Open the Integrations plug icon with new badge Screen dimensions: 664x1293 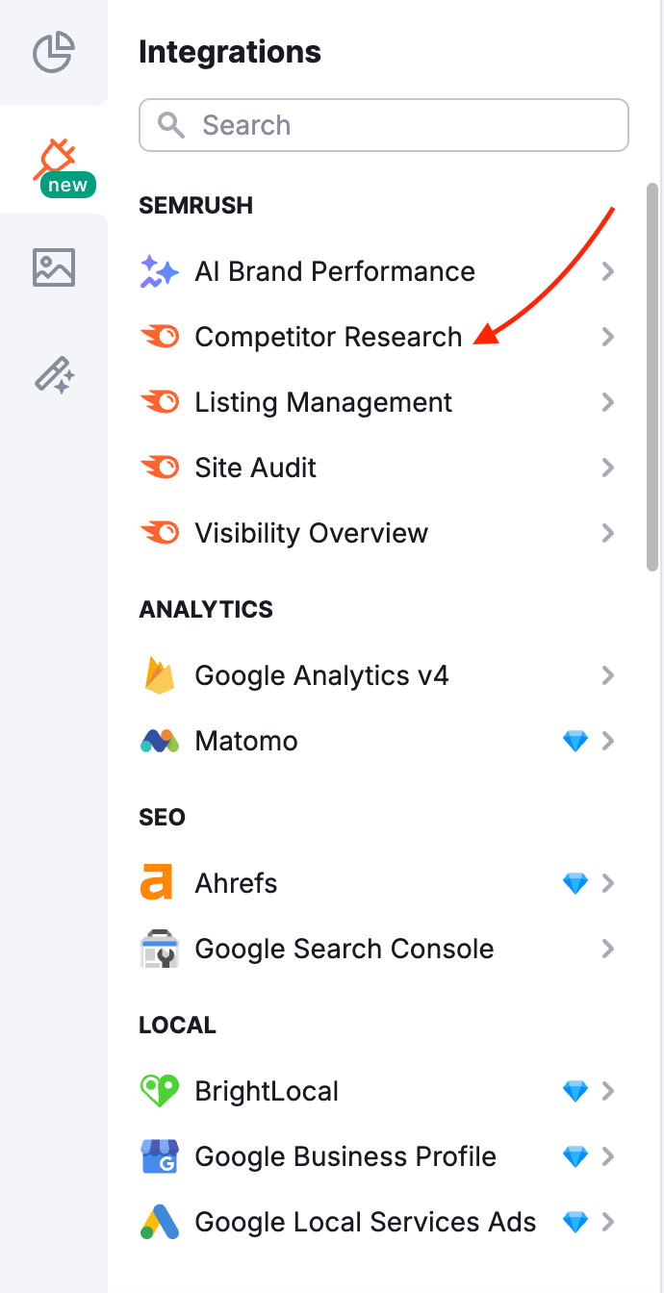(53, 156)
